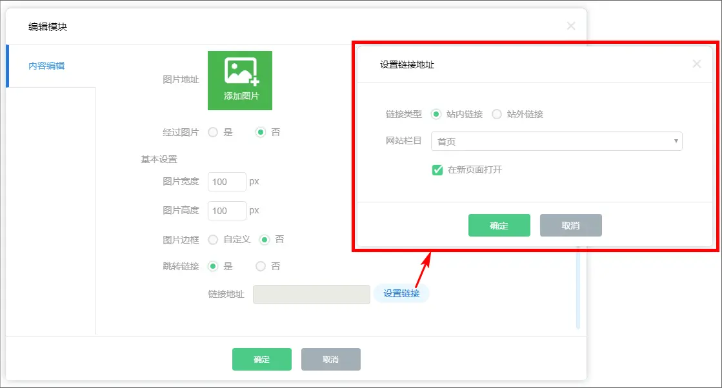Click 确定 in the link address dialog
The image size is (722, 388).
click(x=499, y=226)
